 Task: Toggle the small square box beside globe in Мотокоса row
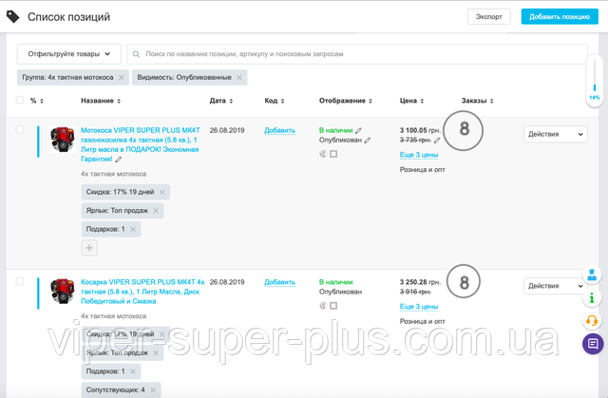point(333,154)
